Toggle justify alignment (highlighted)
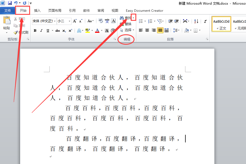 (160, 30)
